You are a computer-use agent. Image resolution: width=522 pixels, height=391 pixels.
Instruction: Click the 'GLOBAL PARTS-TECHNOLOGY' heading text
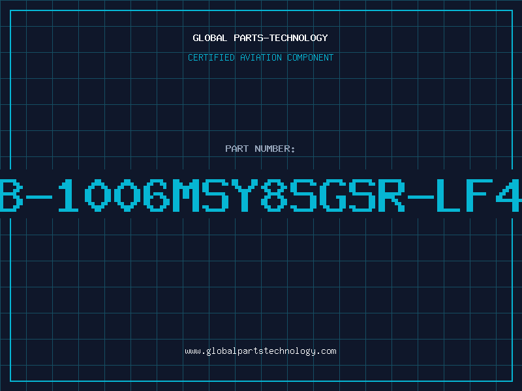(x=260, y=38)
